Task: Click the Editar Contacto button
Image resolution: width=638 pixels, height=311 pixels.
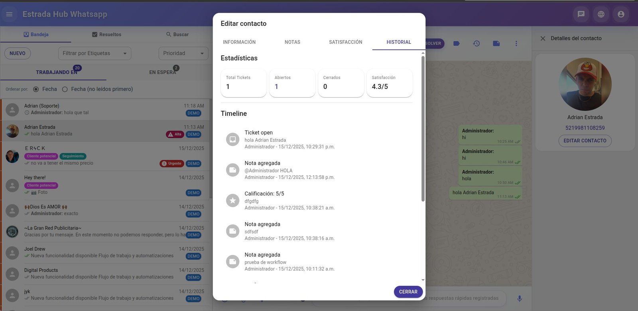Action: pyautogui.click(x=585, y=141)
